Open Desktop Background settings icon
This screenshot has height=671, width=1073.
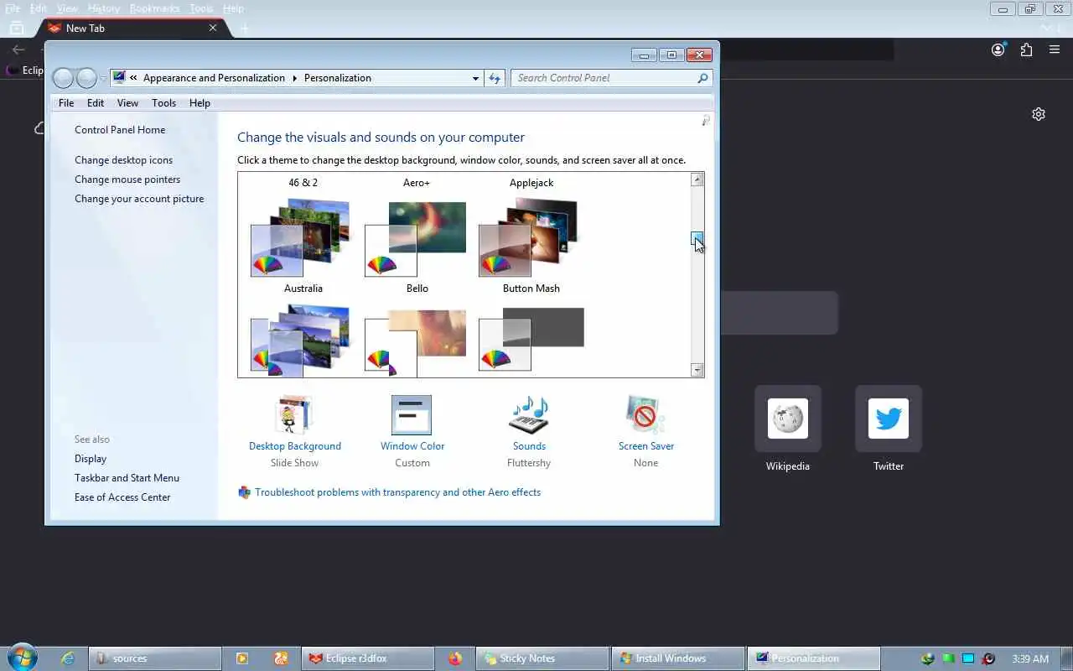coord(294,415)
